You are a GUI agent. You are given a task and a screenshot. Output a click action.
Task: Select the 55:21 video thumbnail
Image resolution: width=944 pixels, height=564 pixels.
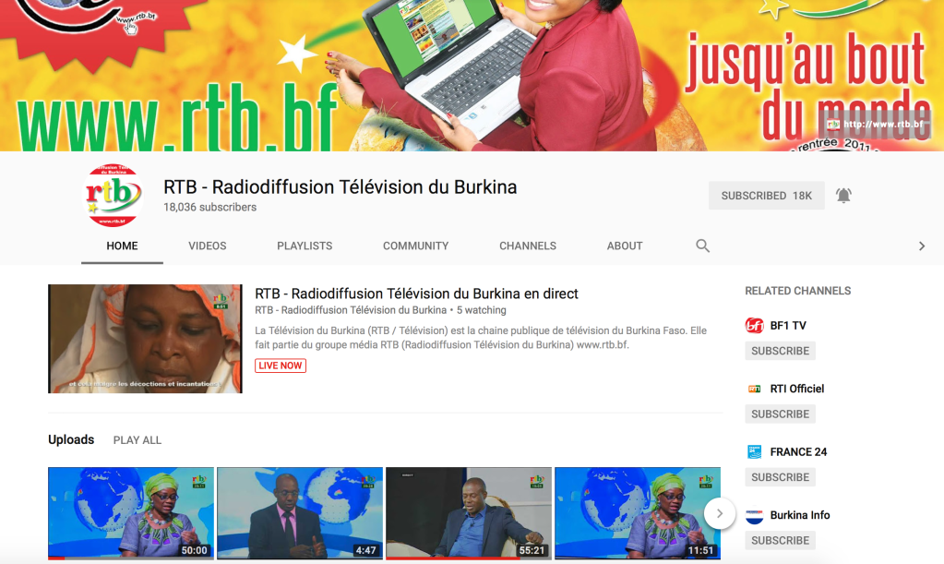468,513
